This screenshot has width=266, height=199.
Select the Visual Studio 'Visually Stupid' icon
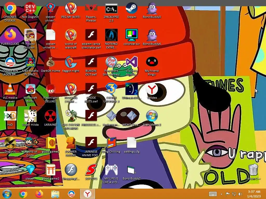(x=132, y=62)
